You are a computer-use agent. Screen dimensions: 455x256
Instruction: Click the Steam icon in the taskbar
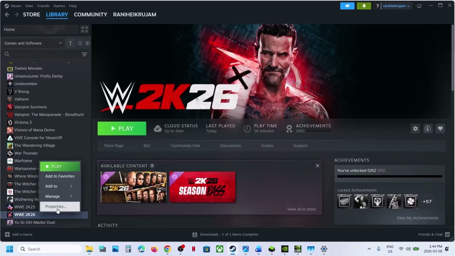click(232, 249)
